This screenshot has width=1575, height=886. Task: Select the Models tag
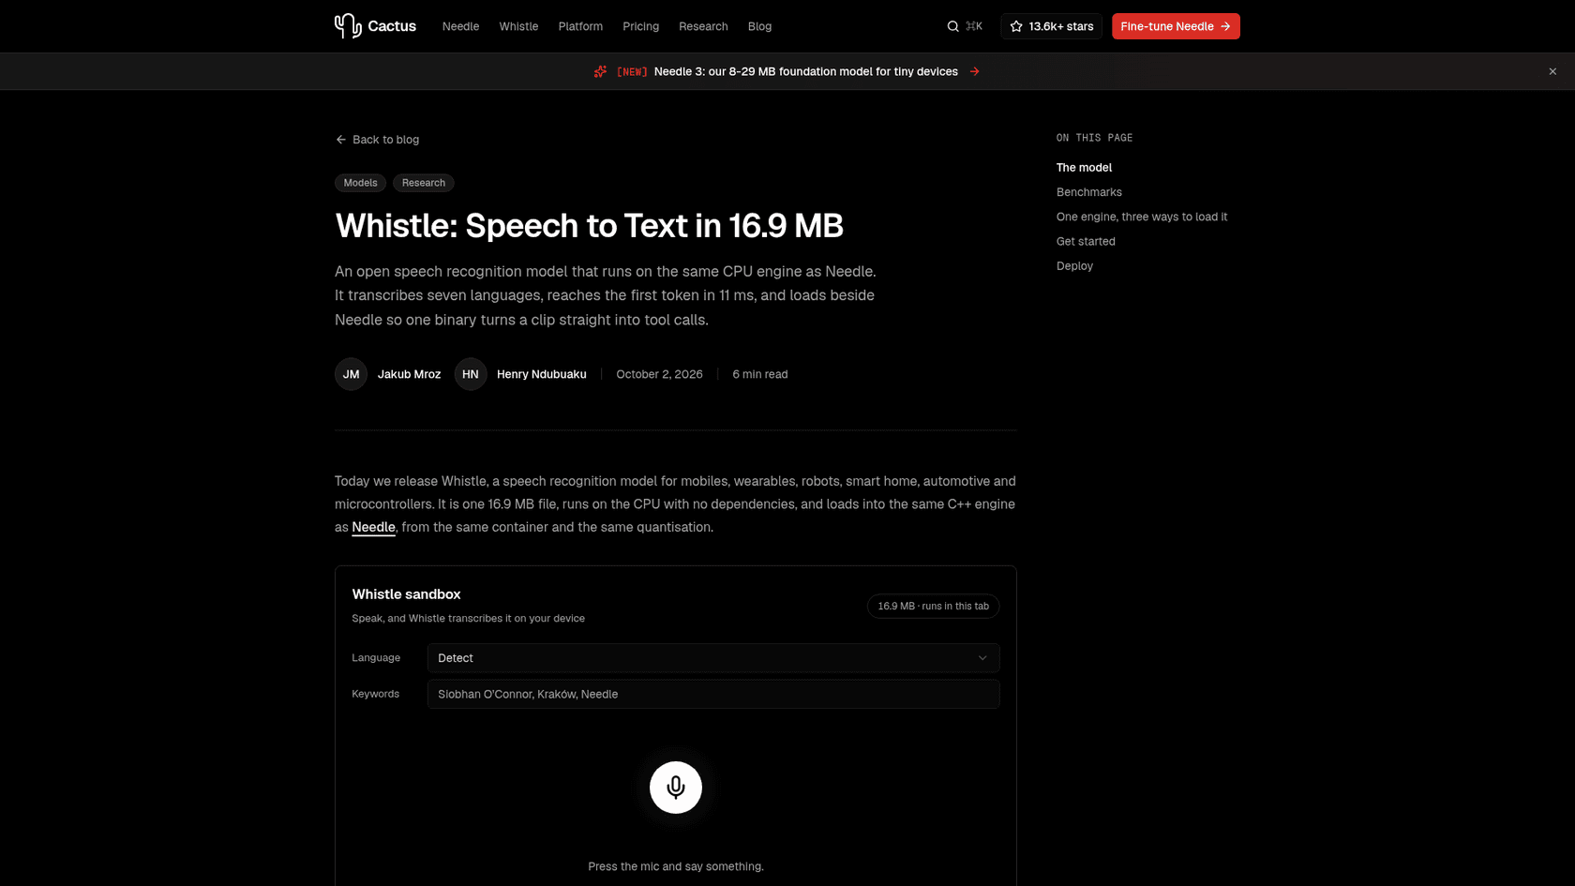[x=360, y=183]
